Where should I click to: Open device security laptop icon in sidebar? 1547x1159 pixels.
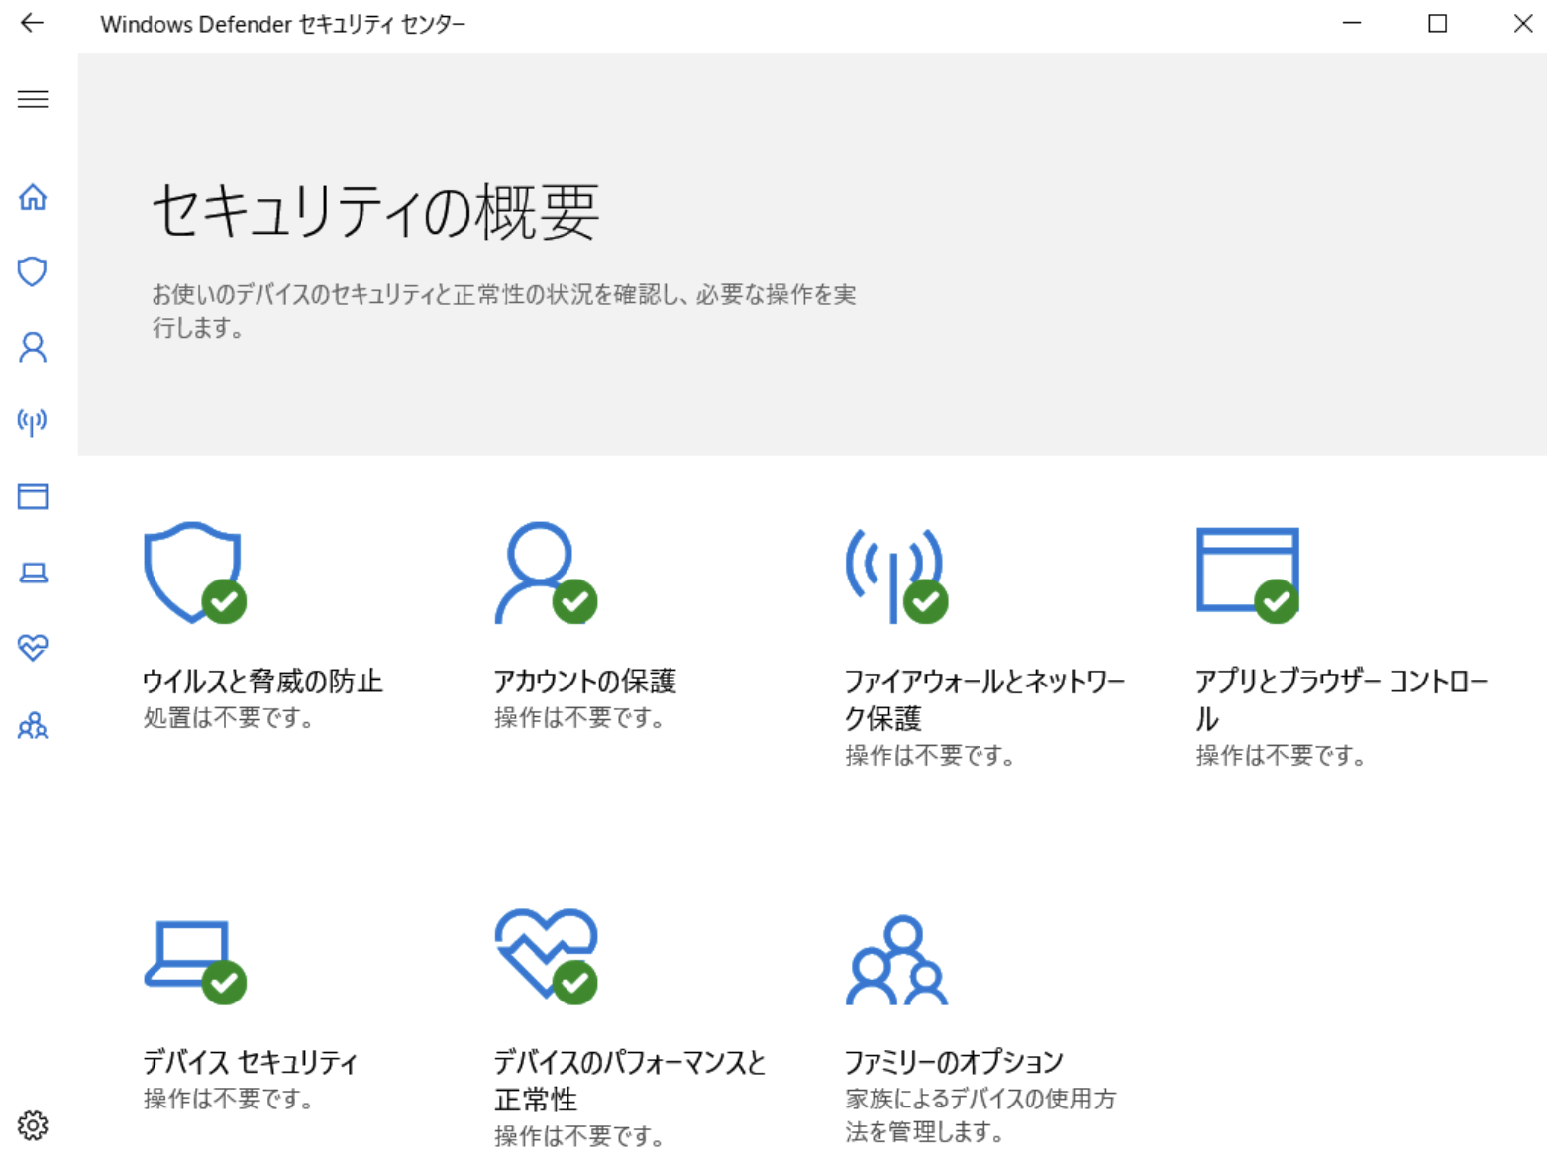[x=33, y=573]
